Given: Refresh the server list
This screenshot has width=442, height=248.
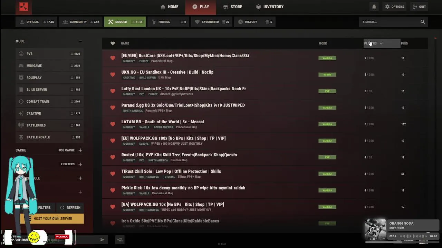Looking at the screenshot, I should point(70,208).
